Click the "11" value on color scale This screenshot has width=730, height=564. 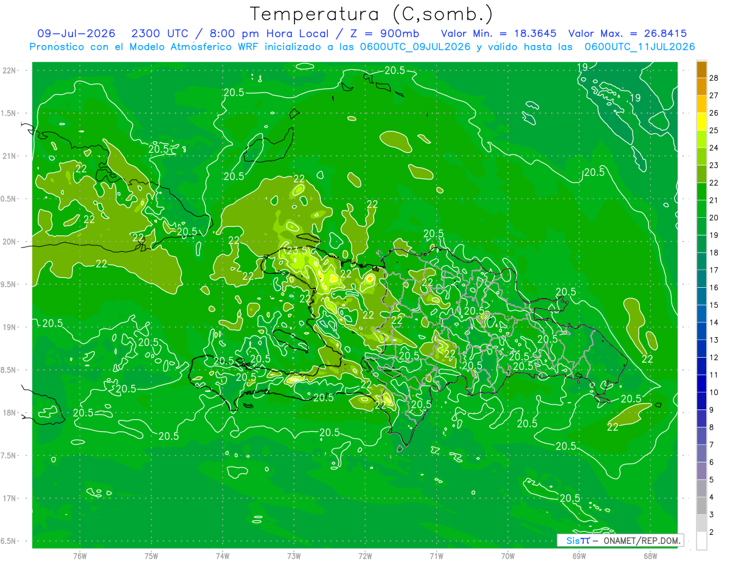pyautogui.click(x=714, y=374)
